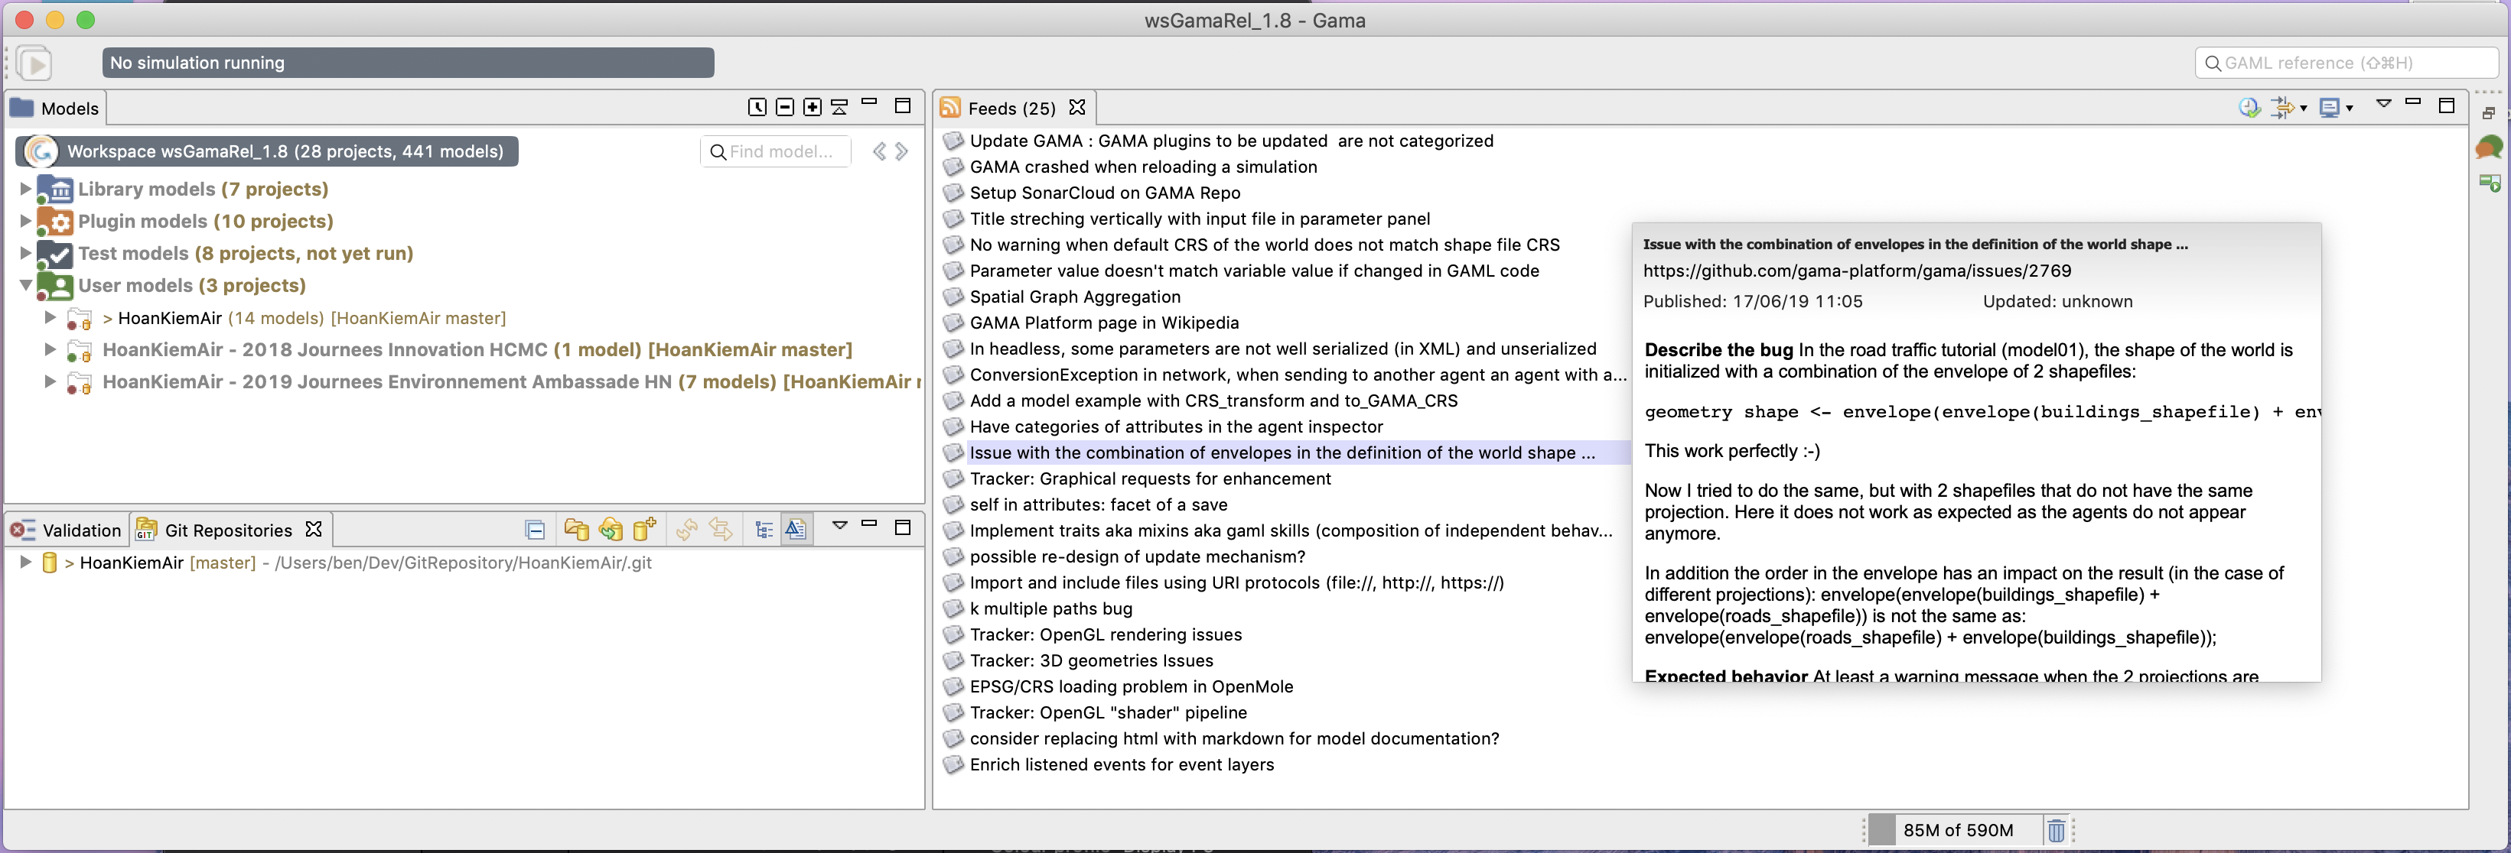The image size is (2511, 853).
Task: Click the green play panel icon in sidebar
Action: pos(2490,183)
